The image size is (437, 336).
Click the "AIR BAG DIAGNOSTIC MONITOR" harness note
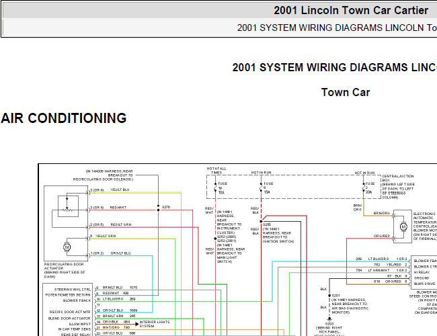coord(350,306)
